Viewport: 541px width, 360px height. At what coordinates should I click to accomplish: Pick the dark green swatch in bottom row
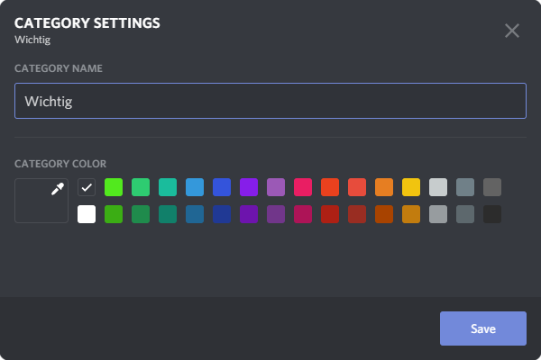(141, 214)
